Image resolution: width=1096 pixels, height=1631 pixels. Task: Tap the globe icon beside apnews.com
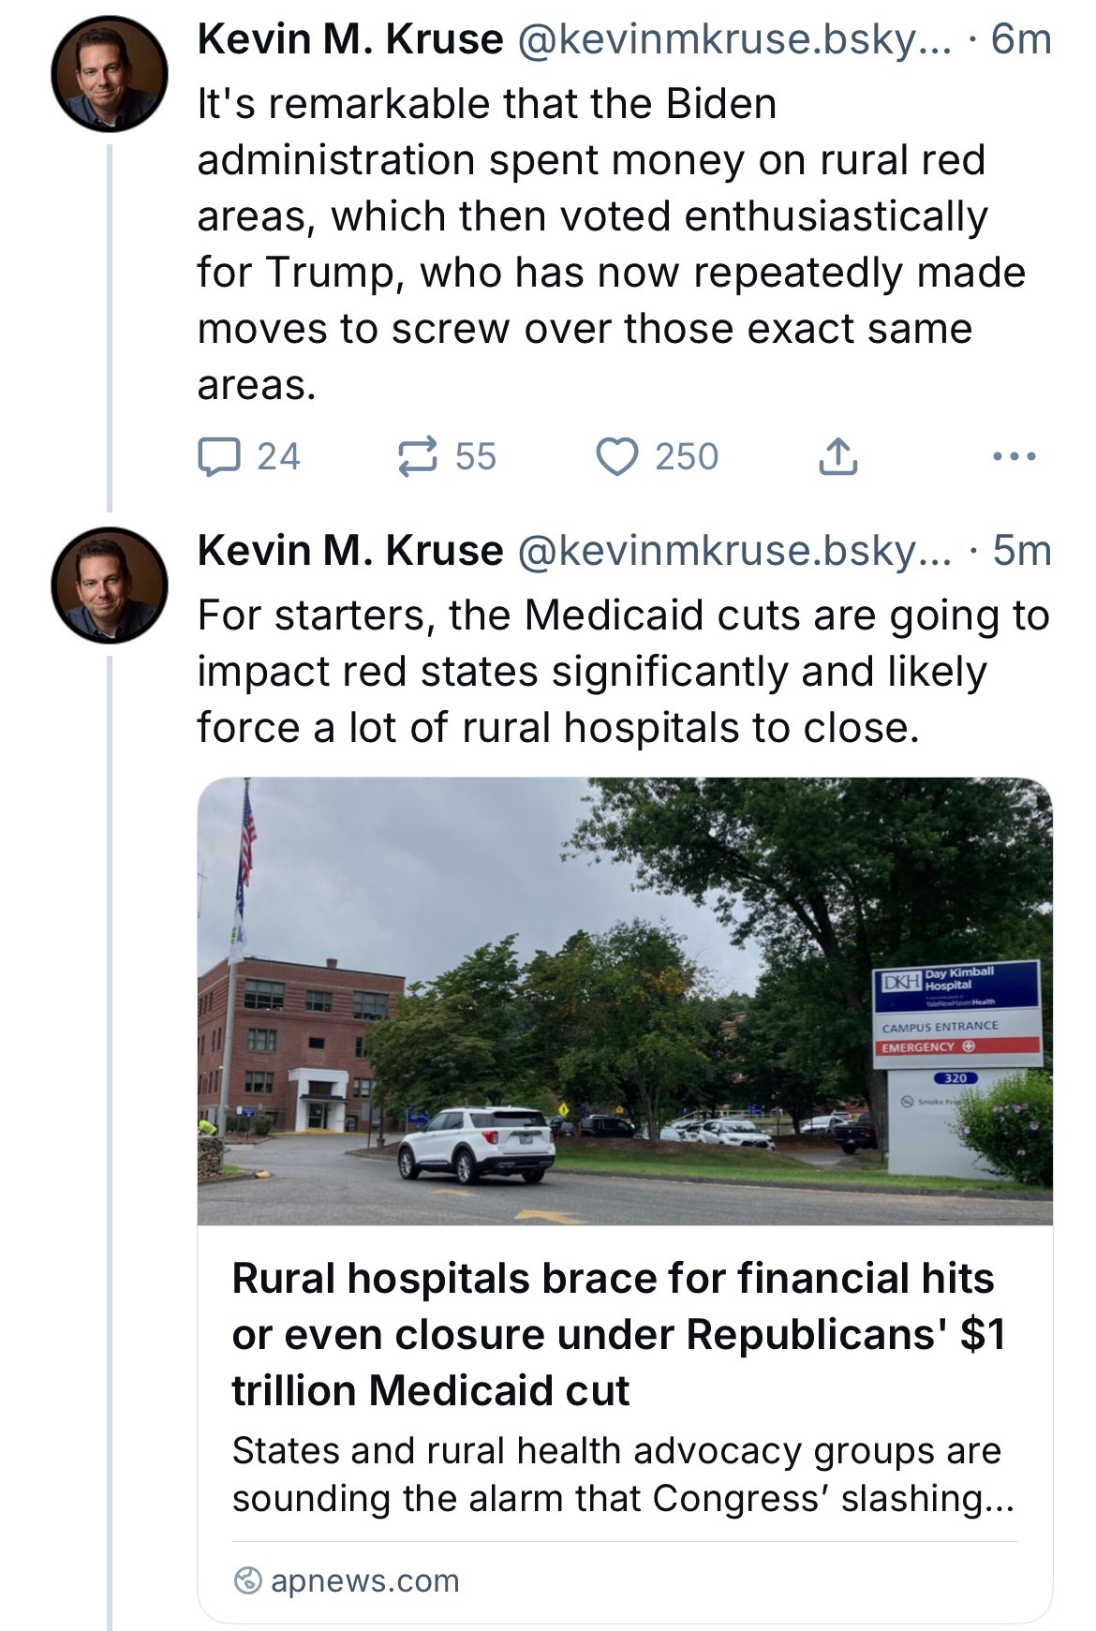click(x=247, y=1580)
